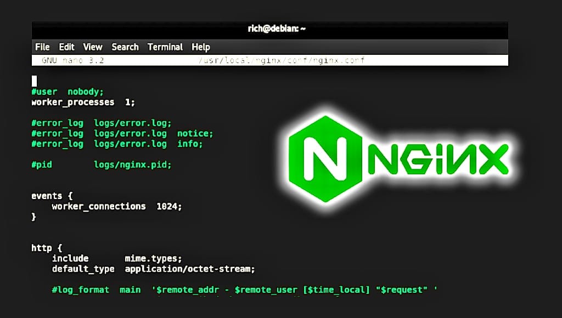This screenshot has width=562, height=318.
Task: Click '[$time_local]' in log_format line
Action: (336, 289)
